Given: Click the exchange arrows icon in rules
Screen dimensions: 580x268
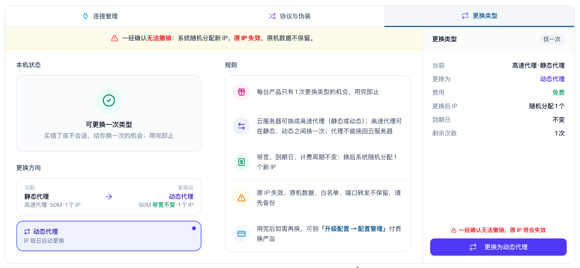Looking at the screenshot, I should 242,126.
